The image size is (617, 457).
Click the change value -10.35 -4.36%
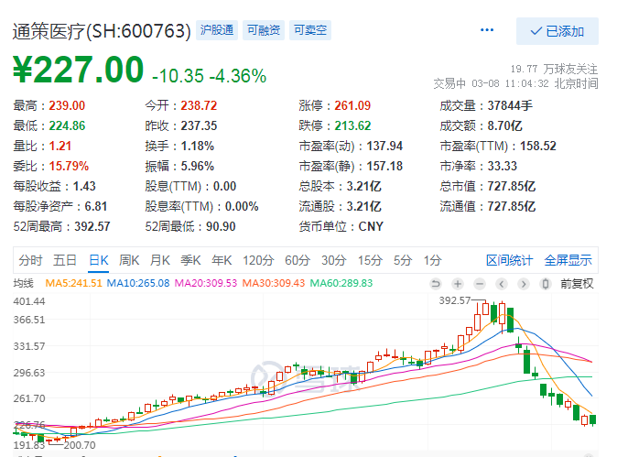point(209,76)
